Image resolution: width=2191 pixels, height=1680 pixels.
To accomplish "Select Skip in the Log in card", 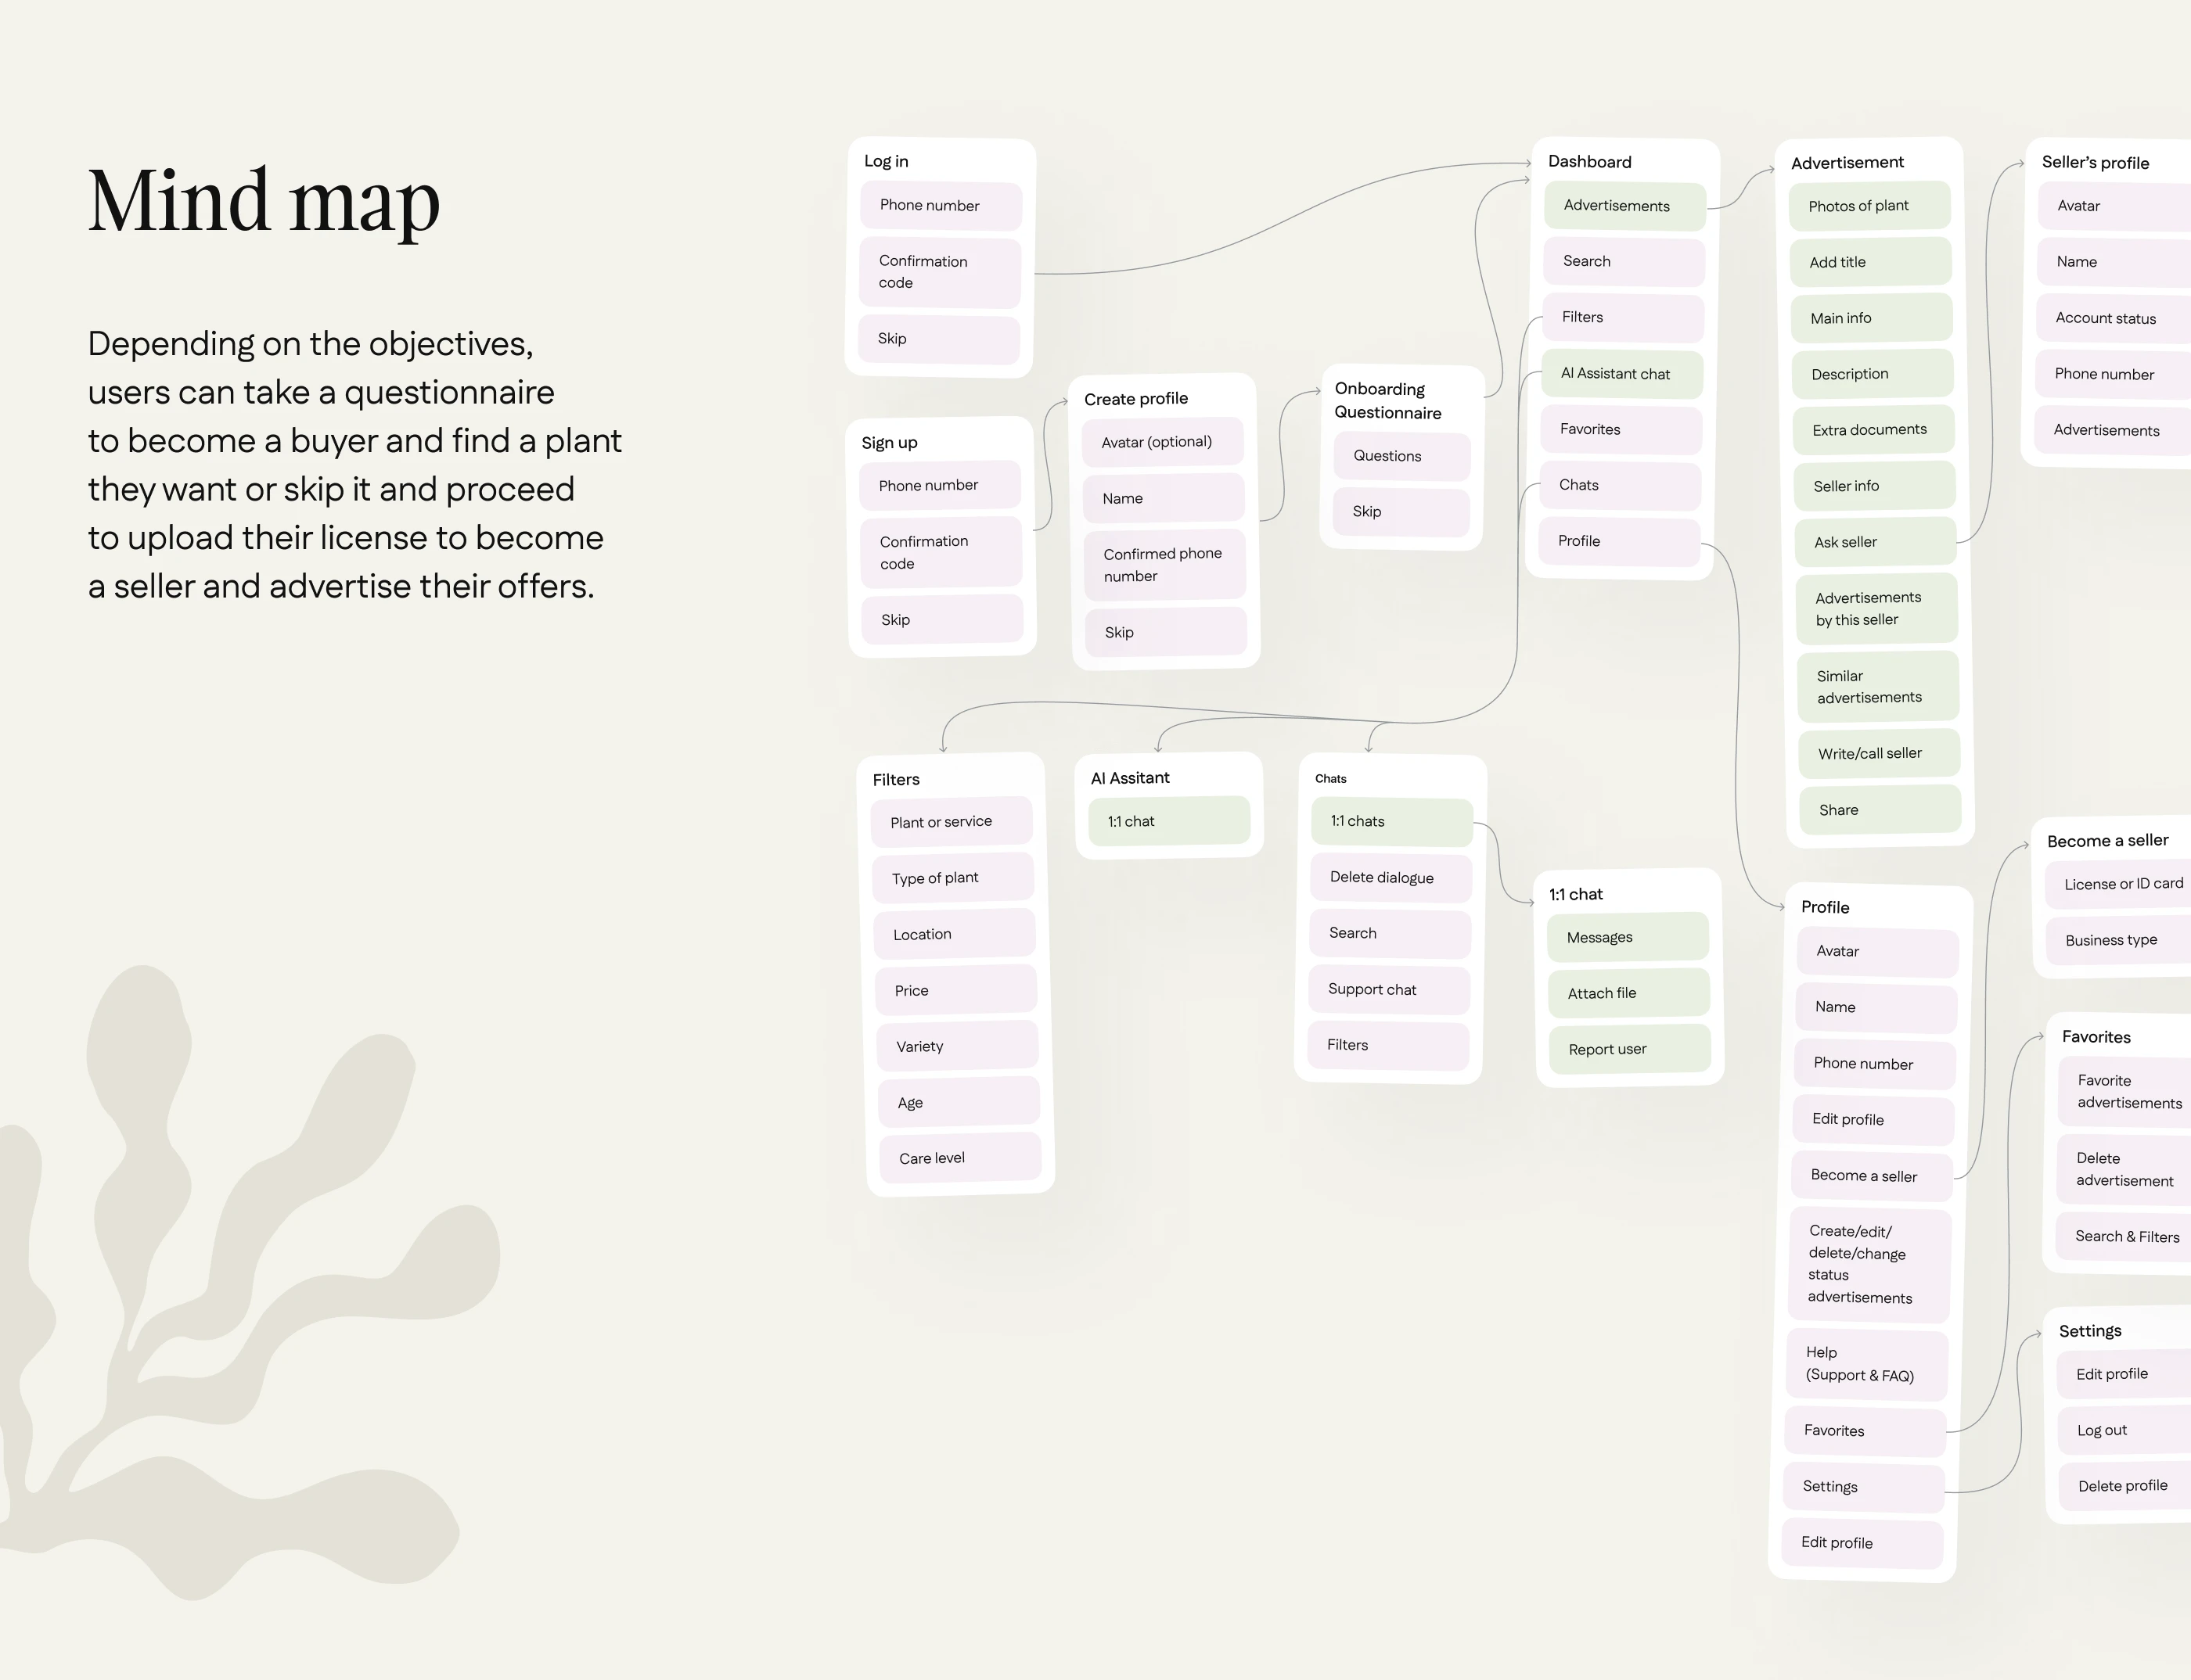I will (938, 339).
